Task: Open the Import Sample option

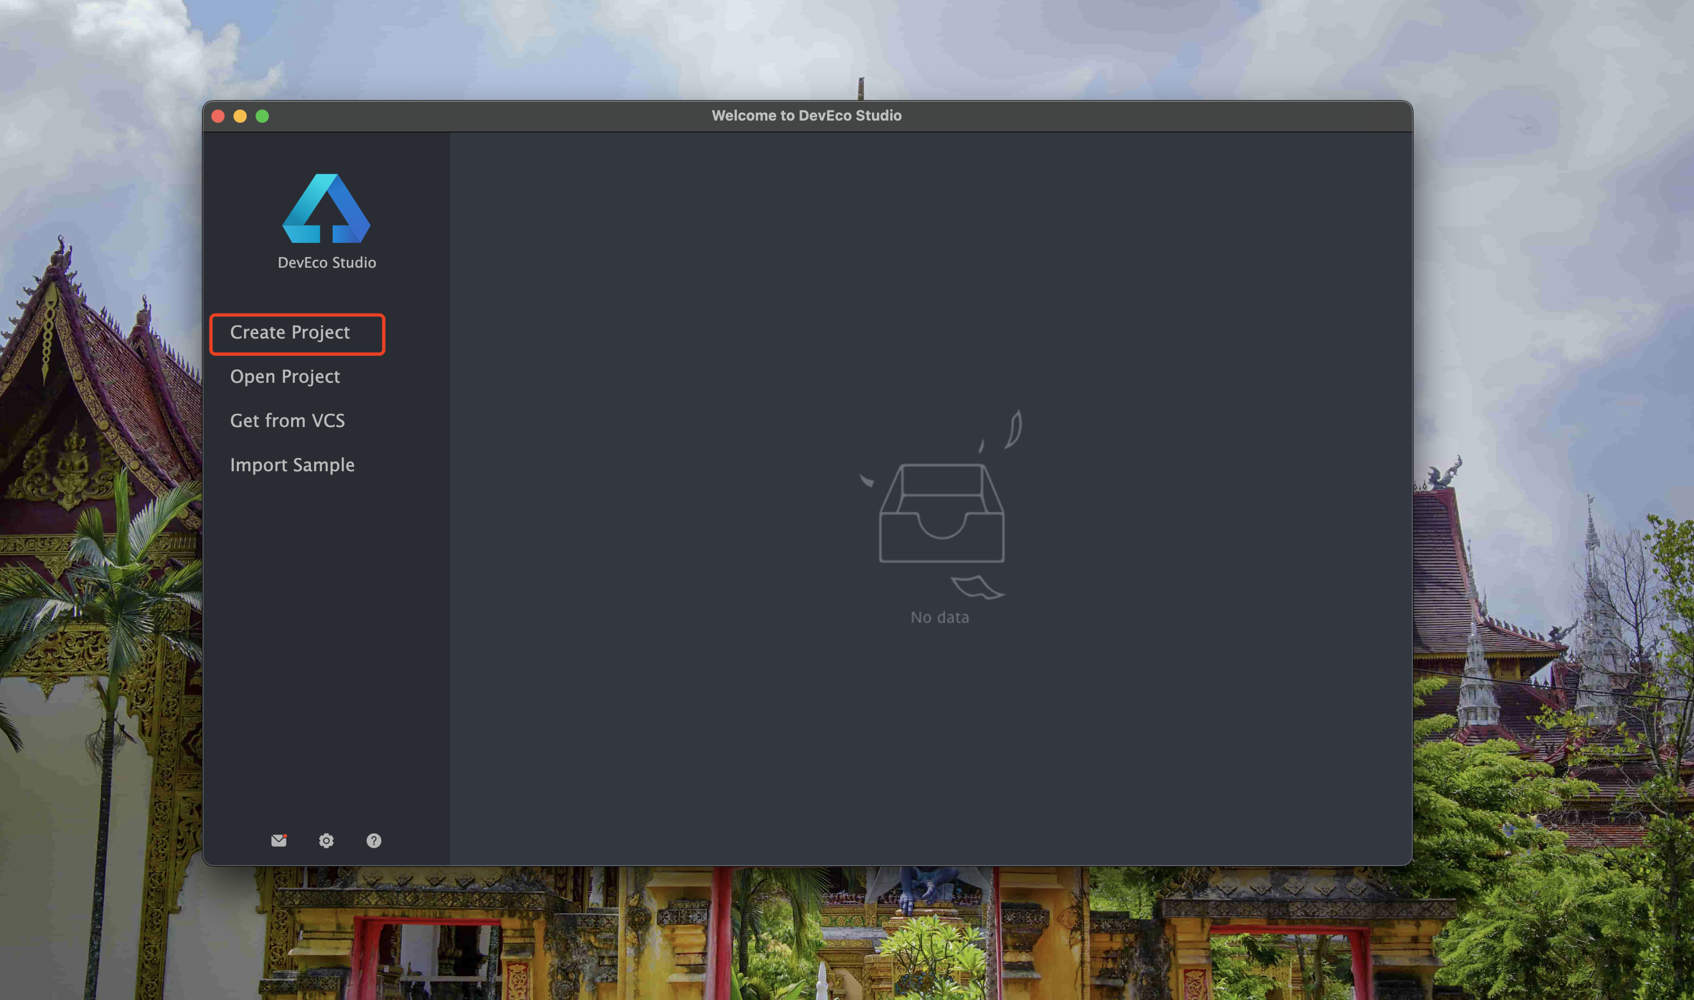Action: click(x=292, y=465)
